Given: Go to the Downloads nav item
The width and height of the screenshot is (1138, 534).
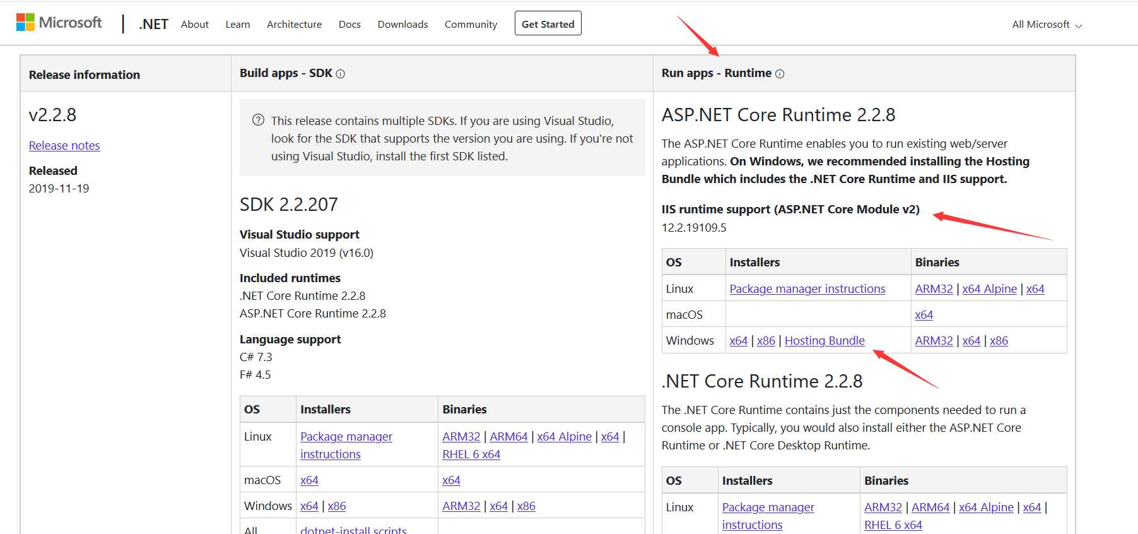Looking at the screenshot, I should [x=402, y=24].
